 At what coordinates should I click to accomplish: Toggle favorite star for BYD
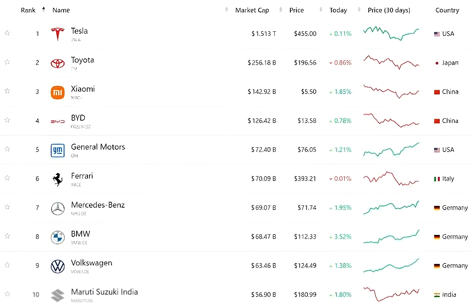click(x=7, y=120)
